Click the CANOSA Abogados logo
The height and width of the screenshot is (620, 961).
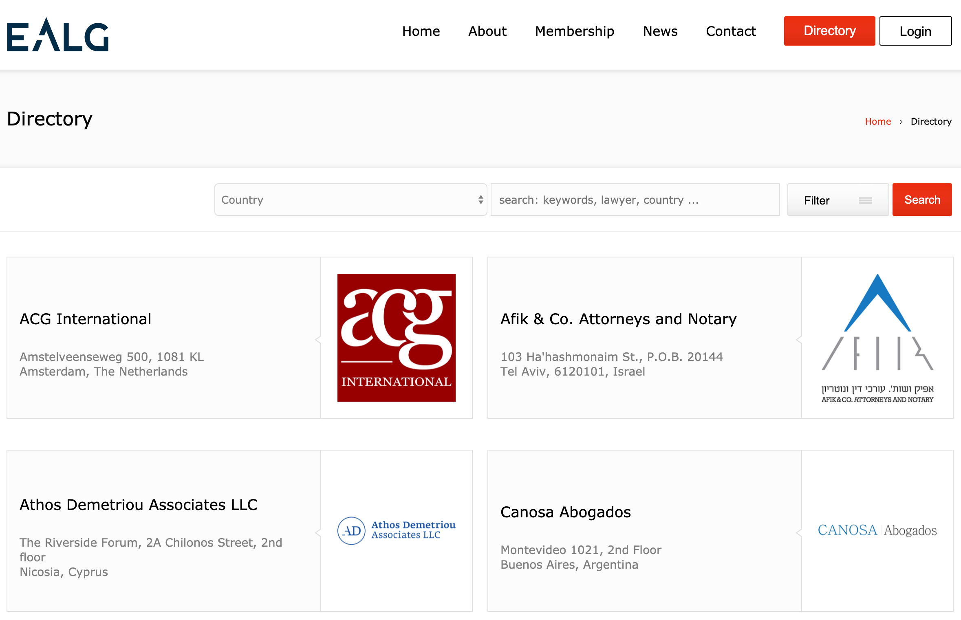coord(877,530)
